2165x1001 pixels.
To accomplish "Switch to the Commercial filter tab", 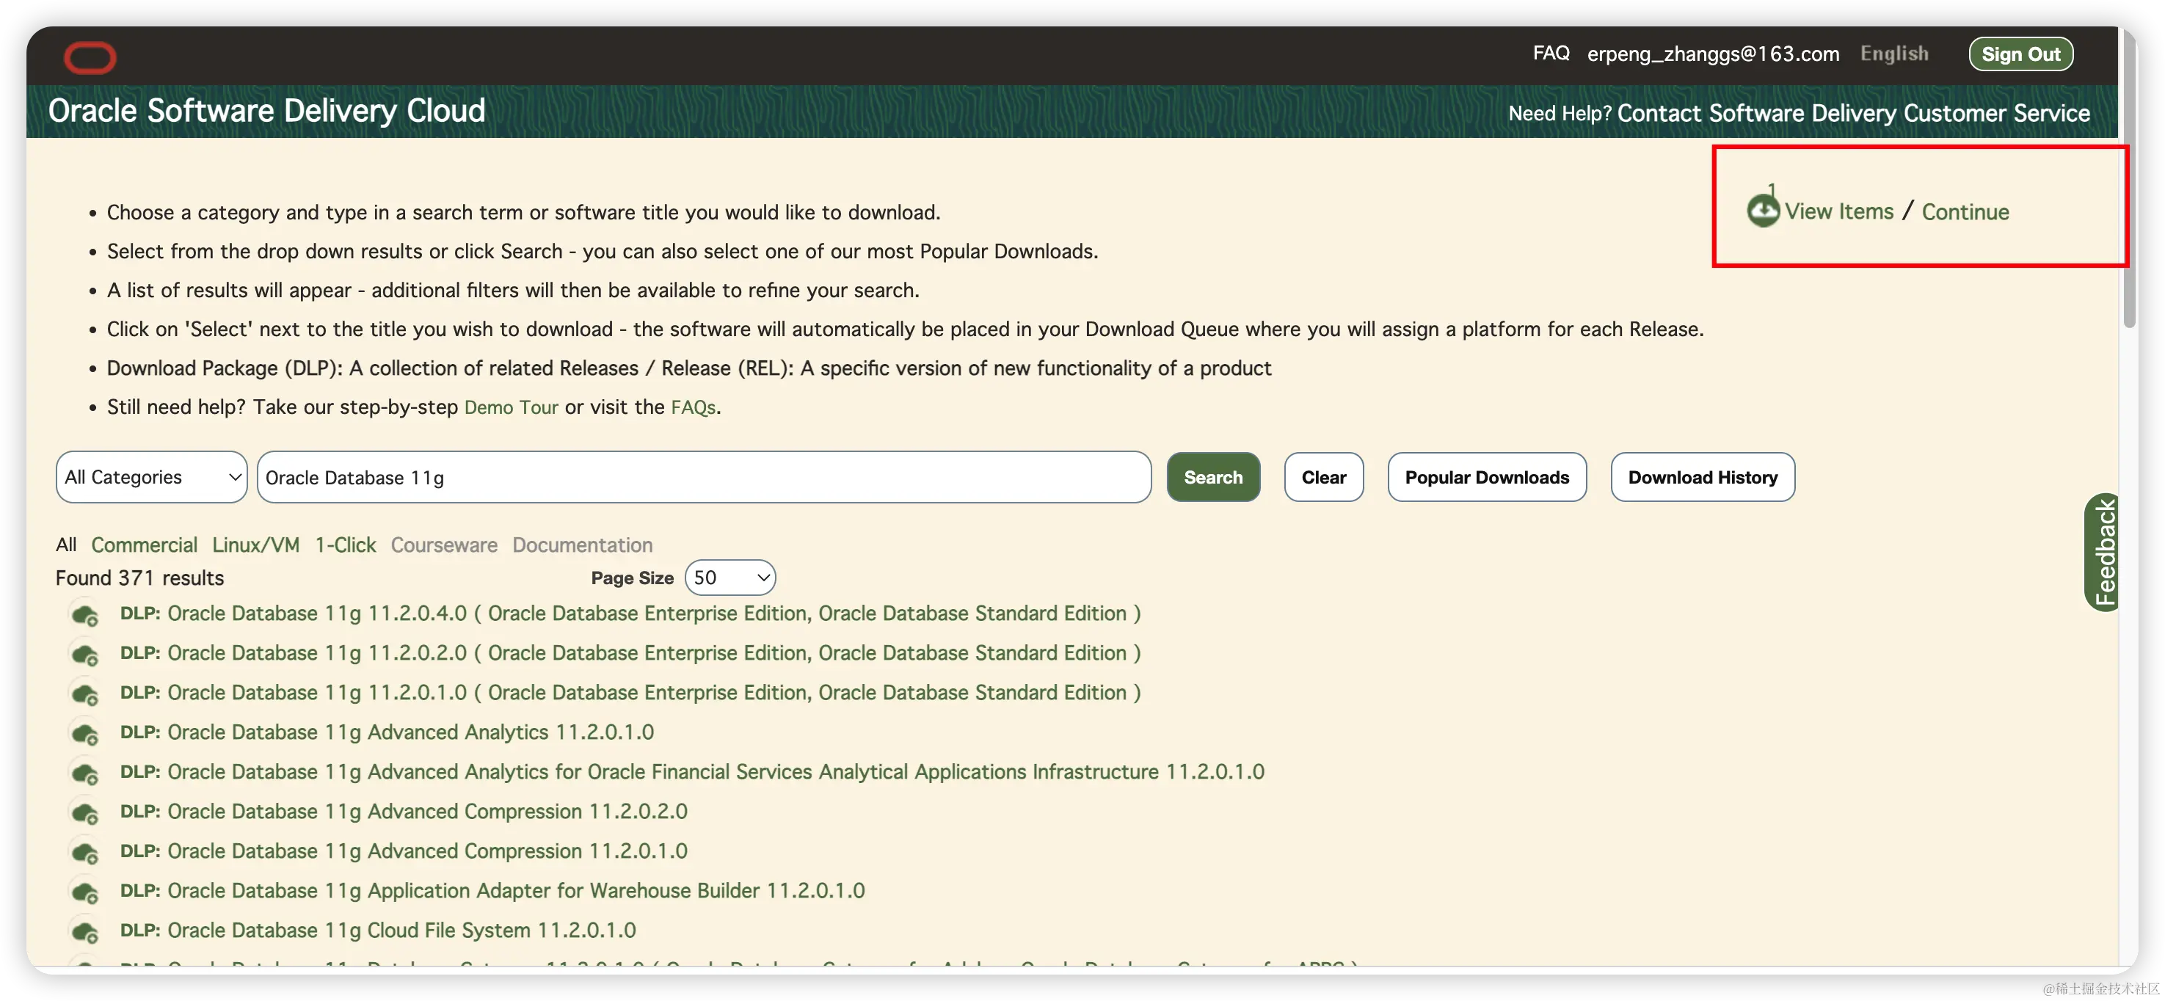I will pos(144,545).
